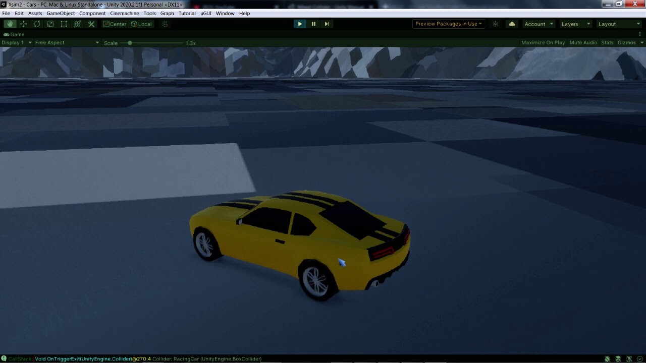Open the Layout dropdown
Screen dimensions: 646x363
[618, 24]
